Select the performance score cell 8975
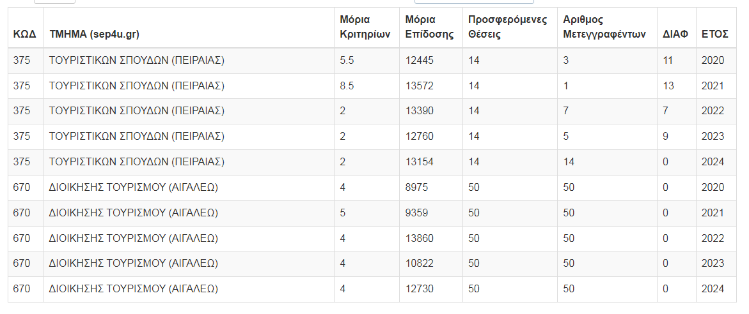This screenshot has width=749, height=314. (x=417, y=188)
